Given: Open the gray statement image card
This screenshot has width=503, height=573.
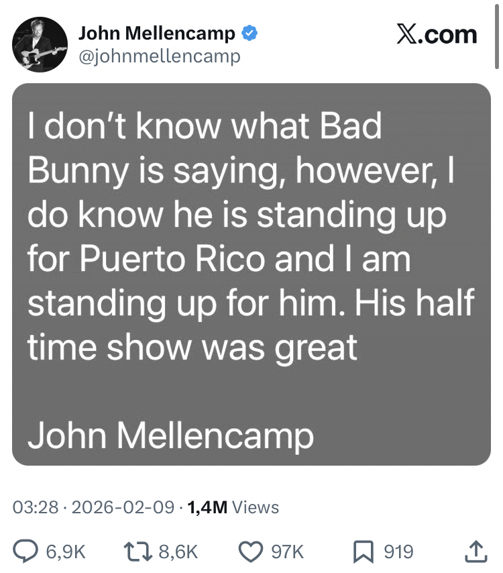Looking at the screenshot, I should 251,274.
